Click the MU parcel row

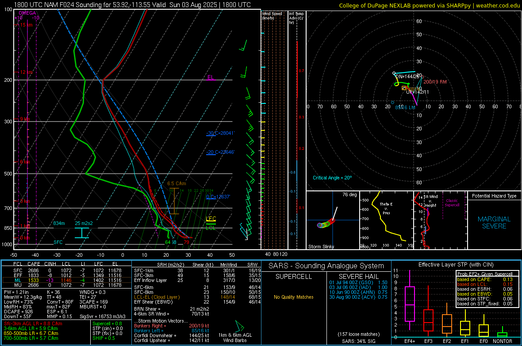click(x=67, y=285)
